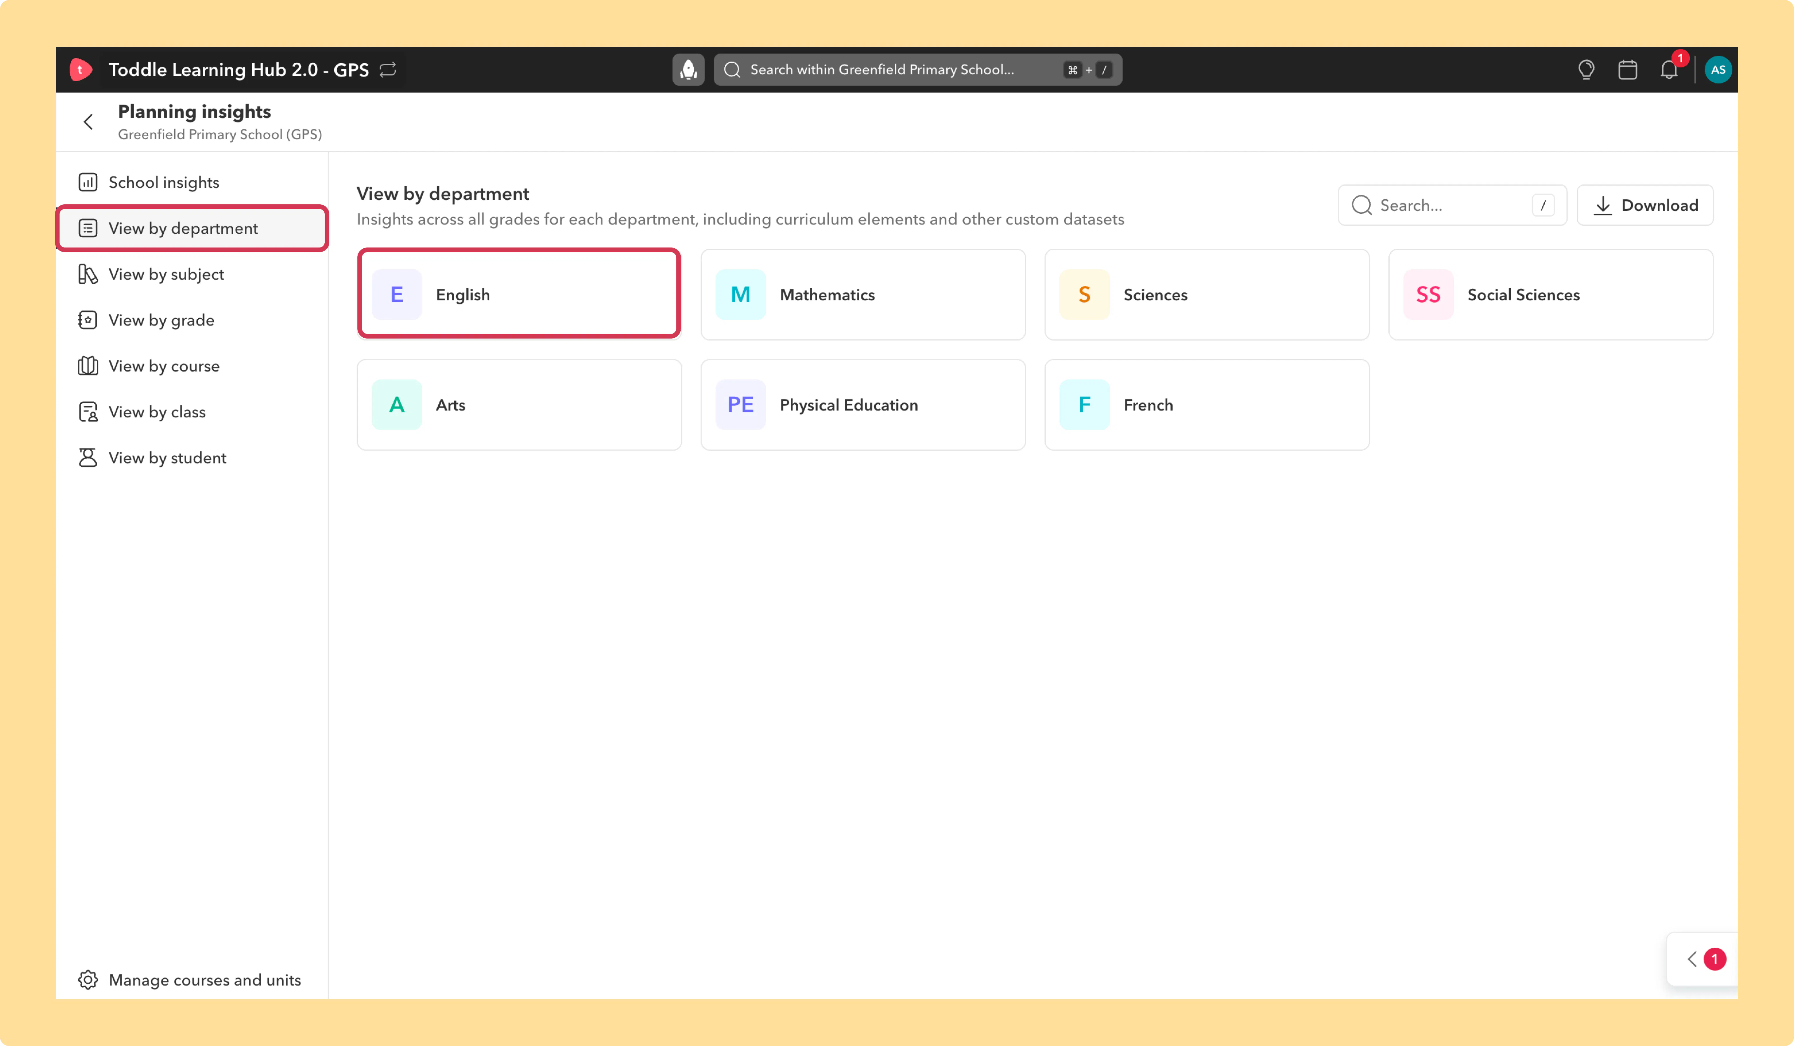Click the View by grade badge icon
The width and height of the screenshot is (1794, 1046).
tap(88, 320)
